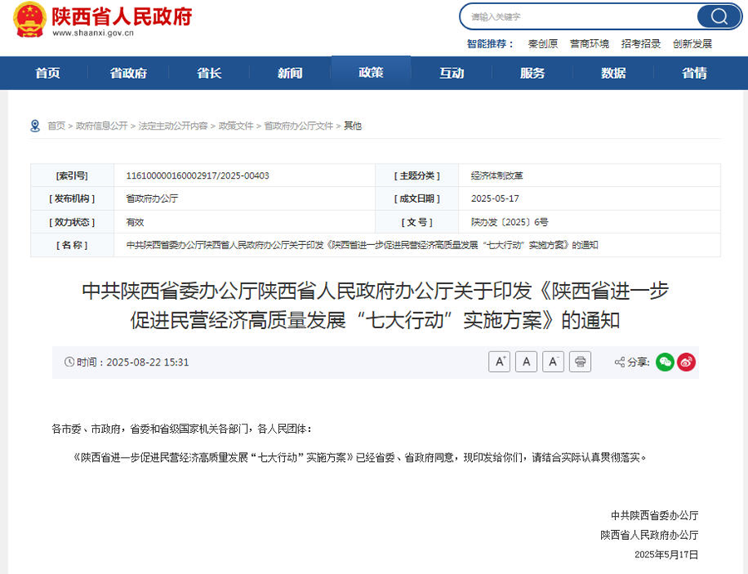Reset text to default size A
748x574 pixels.
click(x=526, y=362)
